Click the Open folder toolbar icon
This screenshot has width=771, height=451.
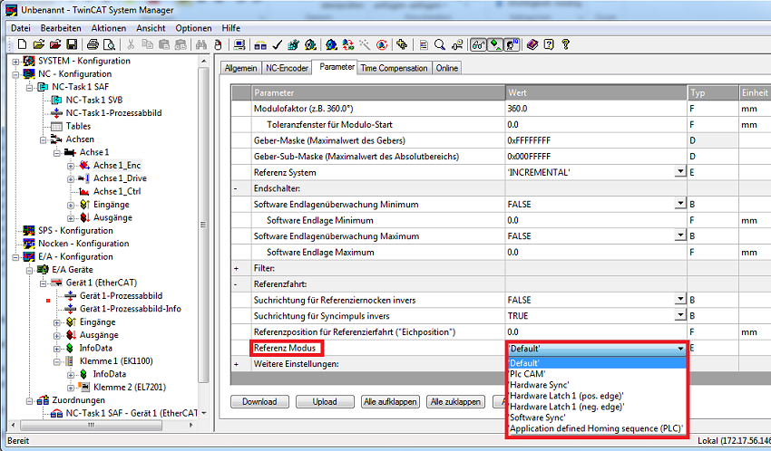point(39,44)
